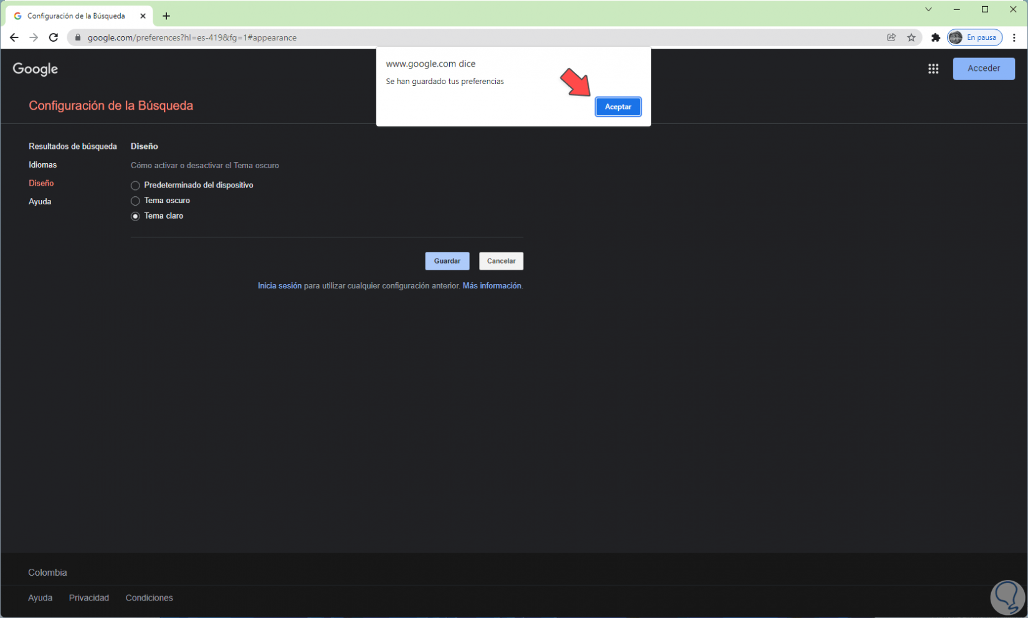
Task: Open the Ayuda section in sidebar
Action: [x=40, y=202]
